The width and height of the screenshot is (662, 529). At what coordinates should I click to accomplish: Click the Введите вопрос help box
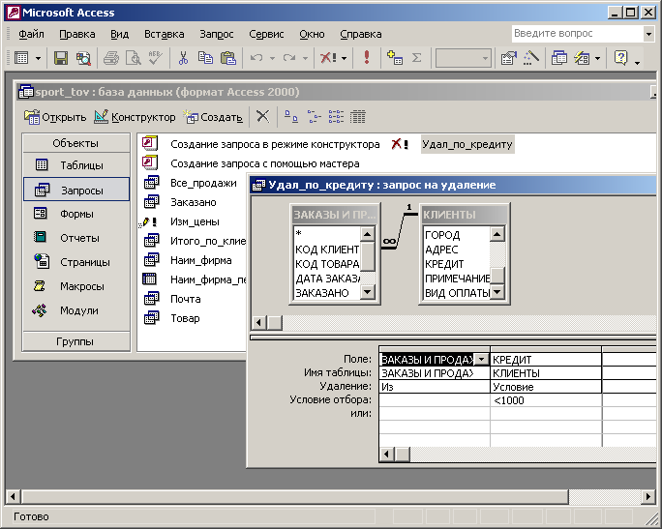point(577,33)
